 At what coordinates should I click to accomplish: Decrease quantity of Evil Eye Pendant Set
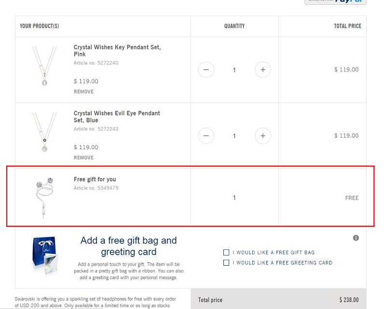pos(206,136)
